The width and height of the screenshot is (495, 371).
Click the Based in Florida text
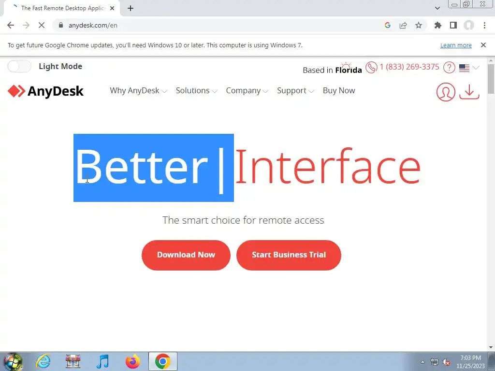pyautogui.click(x=332, y=70)
